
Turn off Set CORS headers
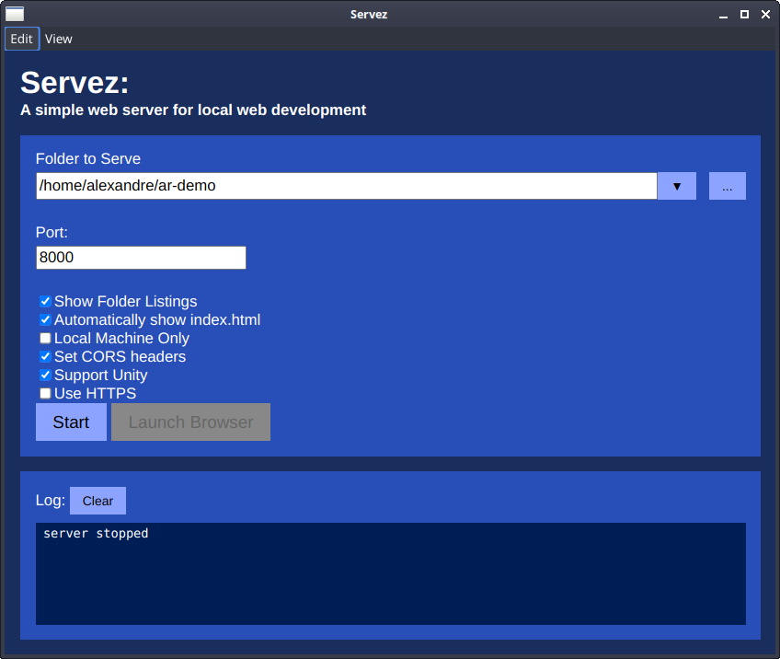(x=45, y=356)
